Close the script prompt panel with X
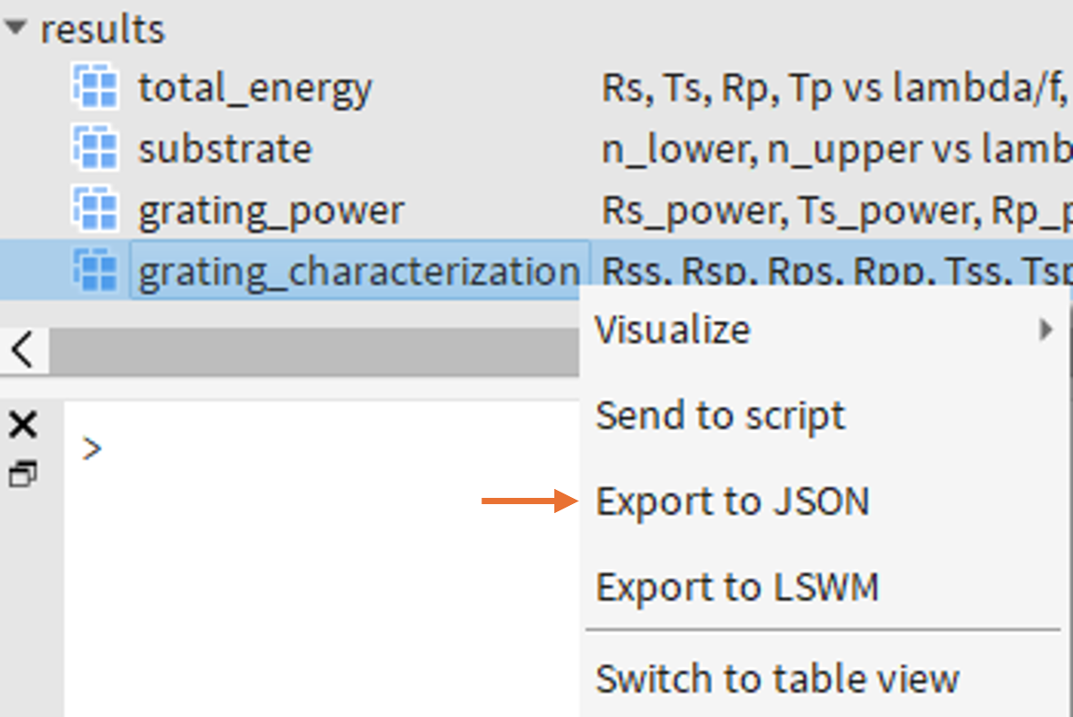 pyautogui.click(x=22, y=425)
